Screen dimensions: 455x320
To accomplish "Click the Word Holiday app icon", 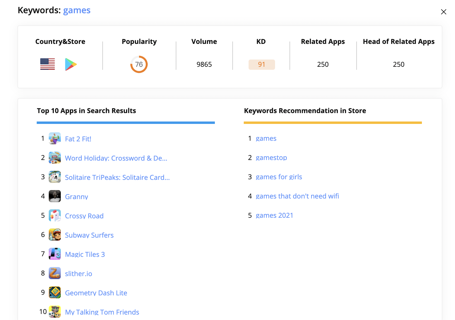I will (x=55, y=158).
